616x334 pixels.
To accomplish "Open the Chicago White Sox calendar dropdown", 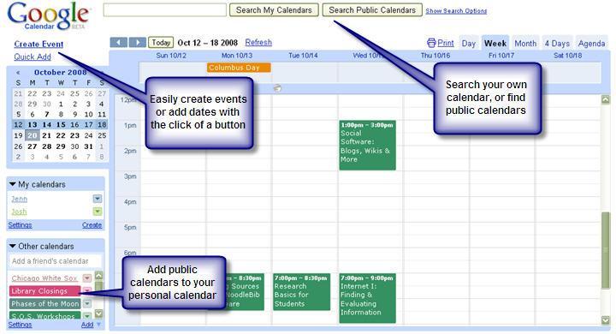I will (x=86, y=278).
